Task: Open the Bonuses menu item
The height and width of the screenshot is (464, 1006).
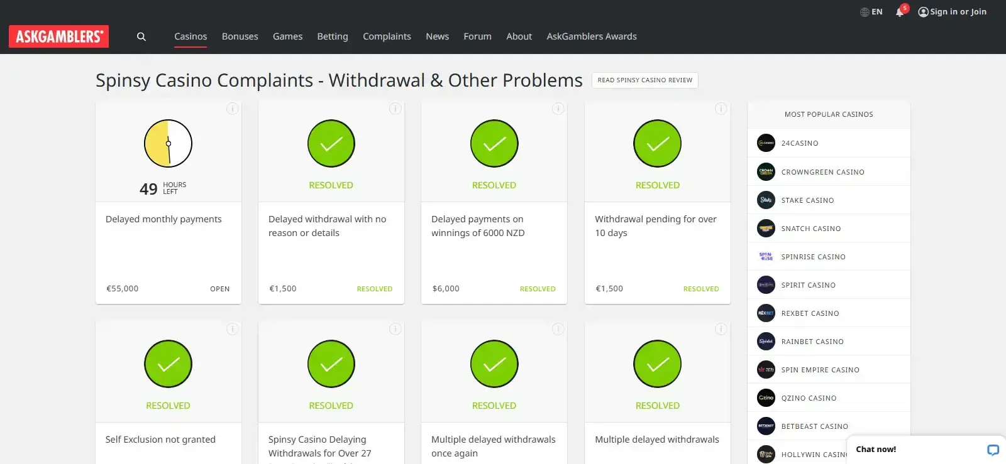Action: (x=240, y=36)
